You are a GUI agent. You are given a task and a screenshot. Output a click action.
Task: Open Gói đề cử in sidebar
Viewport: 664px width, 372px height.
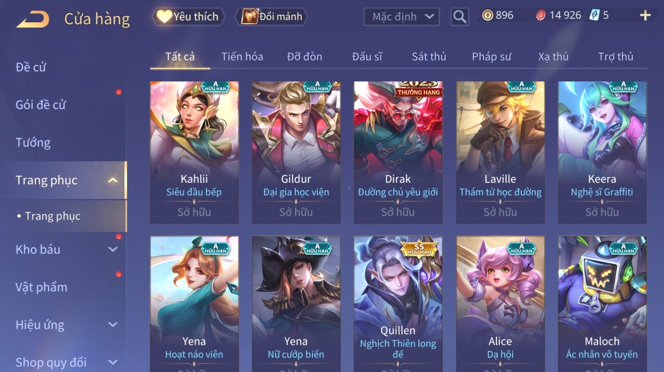[41, 105]
